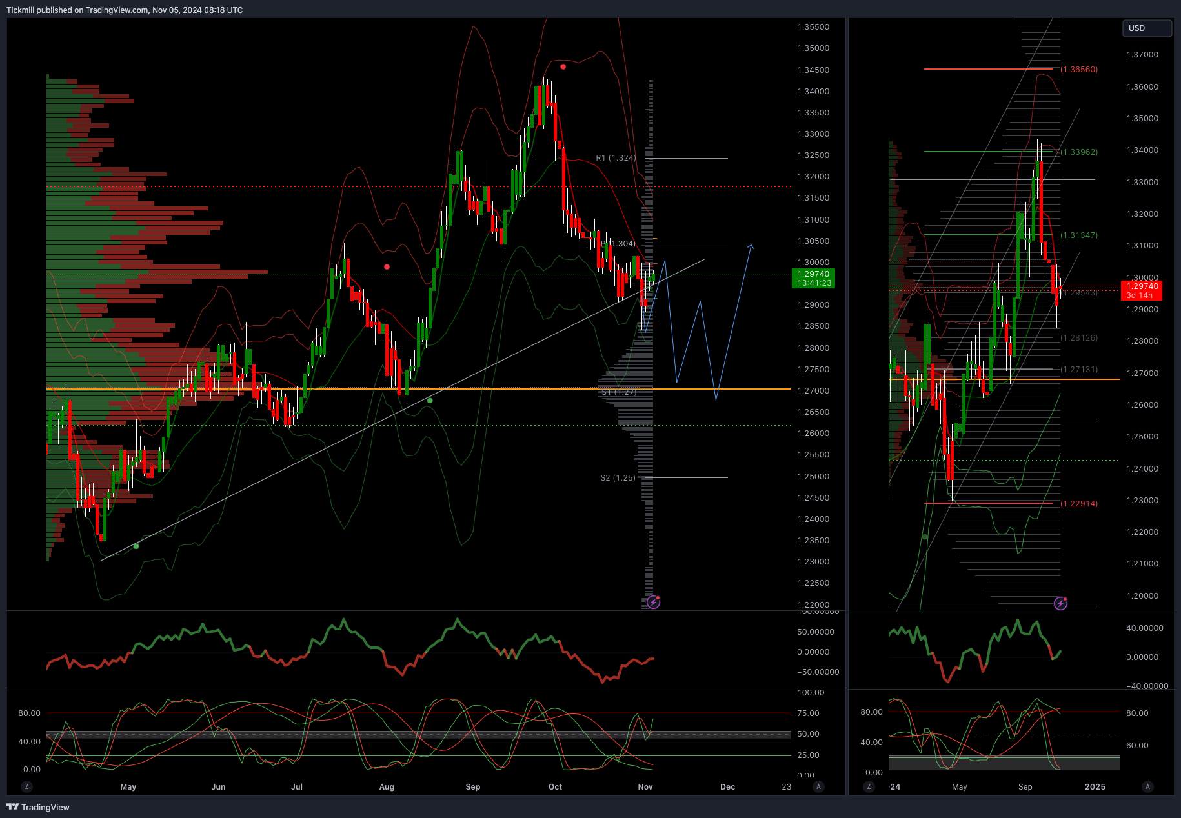This screenshot has height=818, width=1181.
Task: Click the May label on the left time axis
Action: click(128, 787)
